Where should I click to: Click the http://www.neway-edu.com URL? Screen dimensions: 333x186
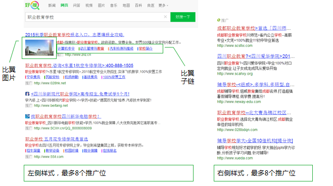coord(239,102)
